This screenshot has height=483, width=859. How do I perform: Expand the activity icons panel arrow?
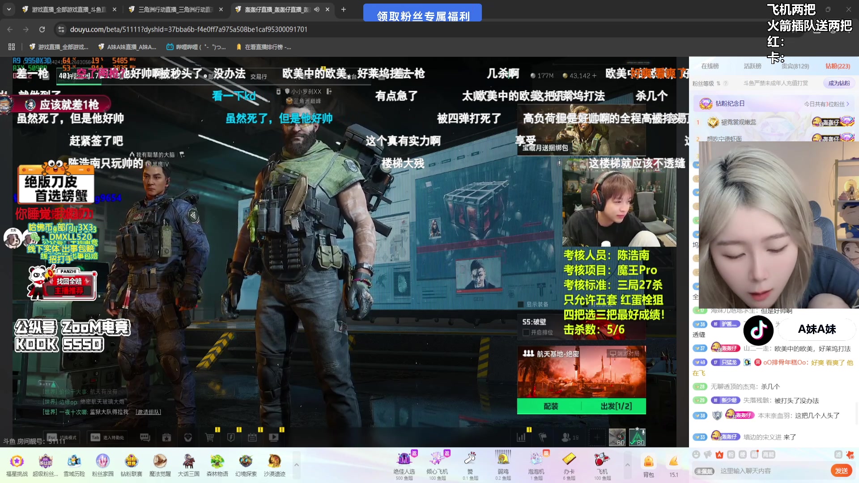pos(296,465)
